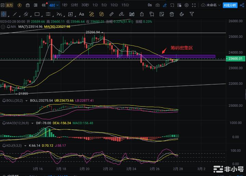Click the share icon beside K线分析
The width and height of the screenshot is (246, 176).
242,5
